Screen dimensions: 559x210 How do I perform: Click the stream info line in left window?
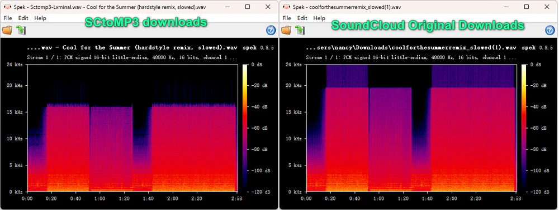pos(132,57)
